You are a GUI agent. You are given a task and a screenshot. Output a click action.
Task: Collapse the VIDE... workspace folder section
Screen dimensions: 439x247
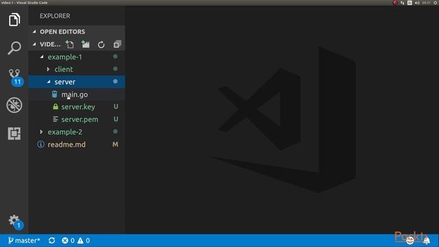coord(34,44)
